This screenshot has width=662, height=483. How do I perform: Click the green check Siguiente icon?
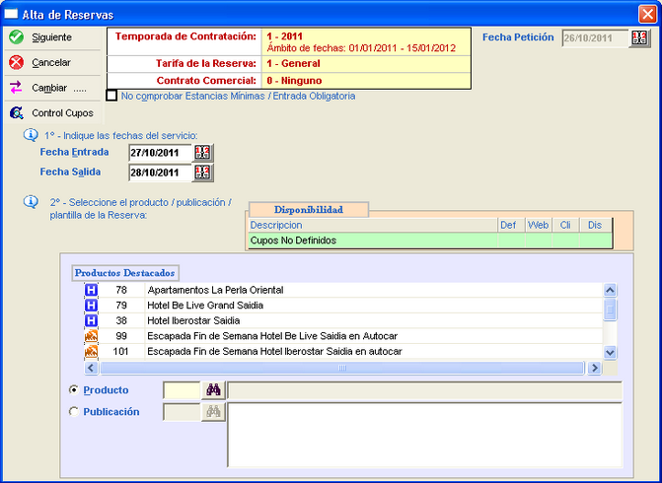(x=17, y=37)
